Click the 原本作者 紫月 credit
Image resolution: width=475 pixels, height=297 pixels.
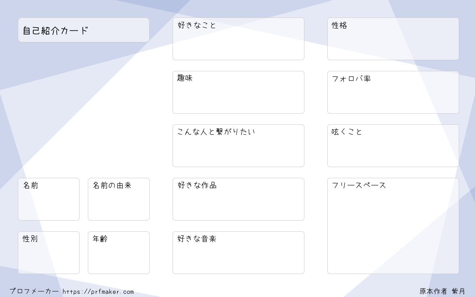[443, 291]
